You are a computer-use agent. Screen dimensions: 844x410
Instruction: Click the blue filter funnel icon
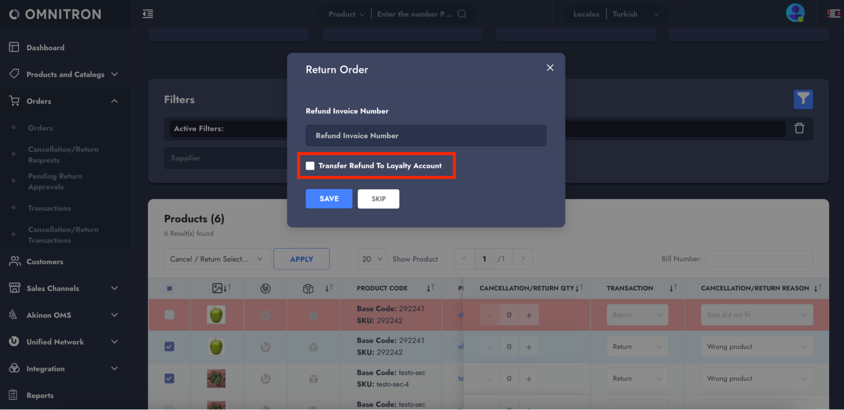click(x=803, y=100)
